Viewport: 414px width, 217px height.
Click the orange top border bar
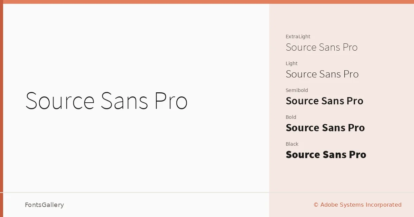coord(207,2)
